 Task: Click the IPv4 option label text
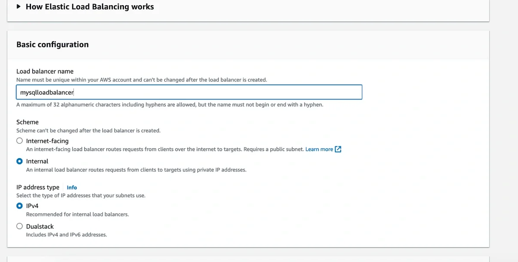[32, 206]
